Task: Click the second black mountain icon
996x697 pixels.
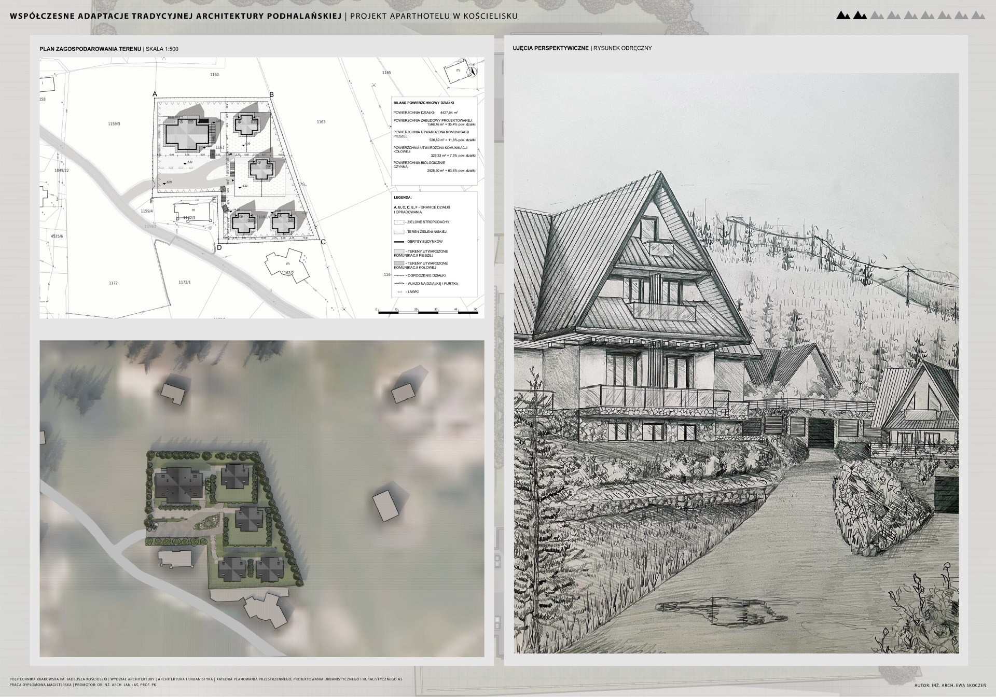Action: pos(860,16)
